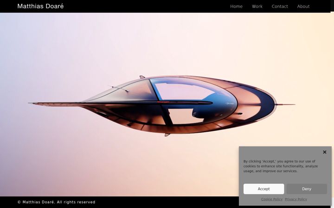The image size is (334, 208).
Task: Click the copyright text in footer
Action: (x=56, y=202)
